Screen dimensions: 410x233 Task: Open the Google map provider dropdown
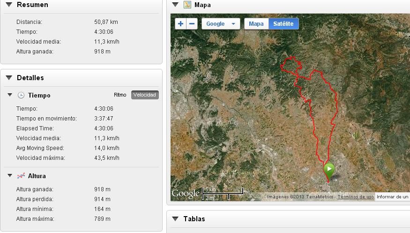(221, 24)
